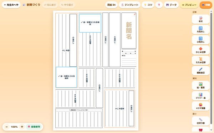Select the picture placeholder above lower-left たたみ記事
This screenshot has width=214, height=133.
coord(66,77)
